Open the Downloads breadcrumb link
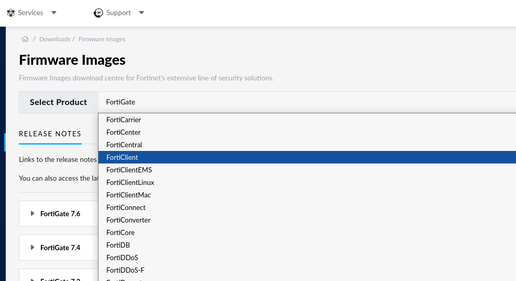The width and height of the screenshot is (516, 281). (54, 39)
